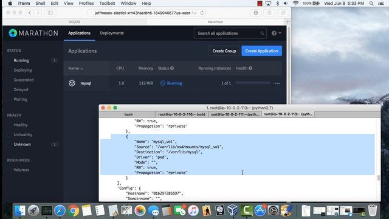389x219 pixels.
Task: Click the Status column help icon
Action: 172,68
